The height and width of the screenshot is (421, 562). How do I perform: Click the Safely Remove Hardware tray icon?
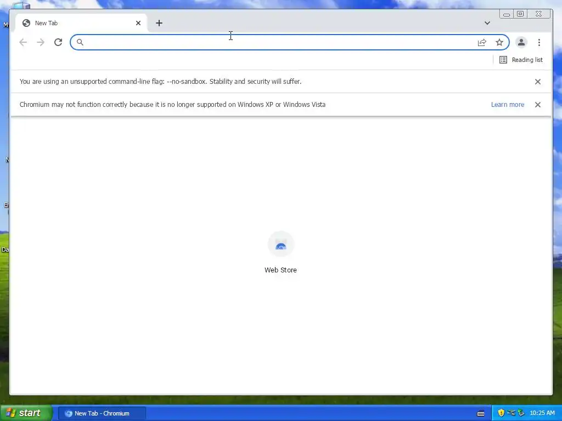click(x=521, y=413)
